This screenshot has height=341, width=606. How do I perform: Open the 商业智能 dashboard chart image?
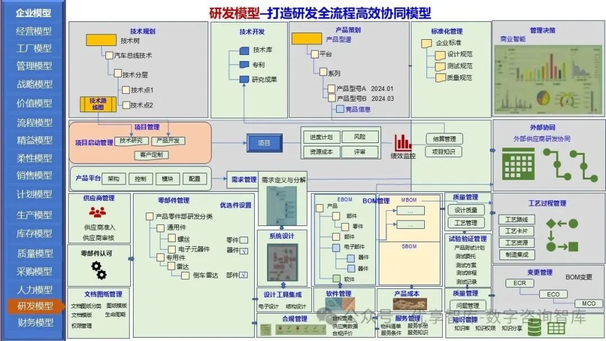[x=548, y=79]
